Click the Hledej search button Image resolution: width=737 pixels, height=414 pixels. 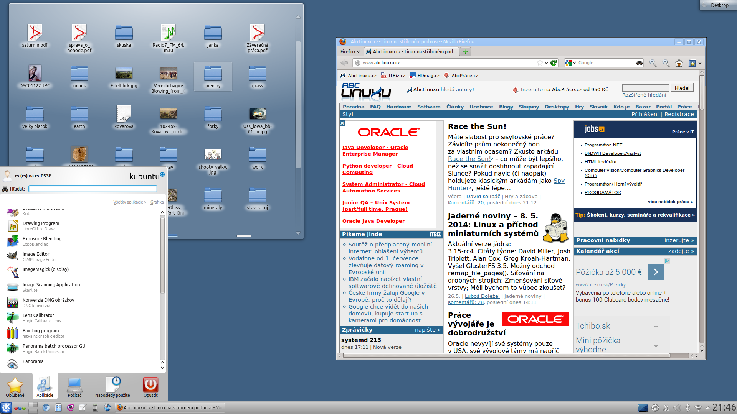[682, 88]
